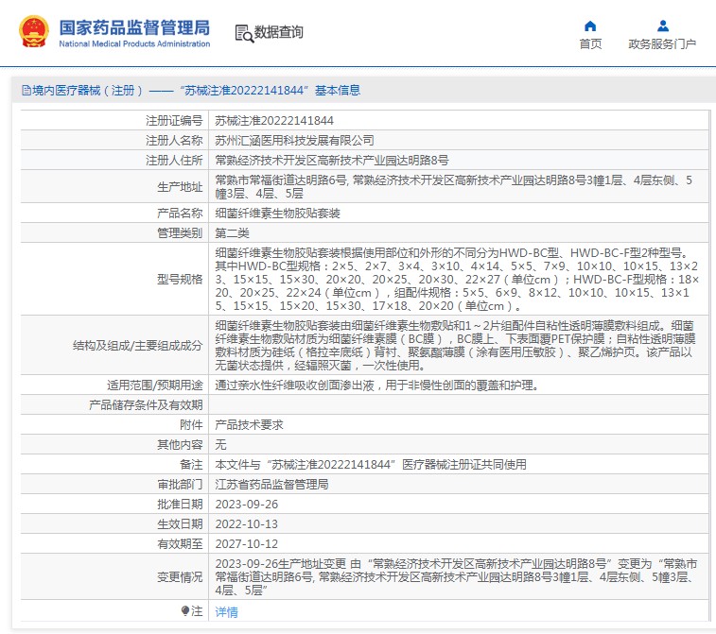Click the 型号规格 specification text
This screenshot has width=716, height=634.
457,279
